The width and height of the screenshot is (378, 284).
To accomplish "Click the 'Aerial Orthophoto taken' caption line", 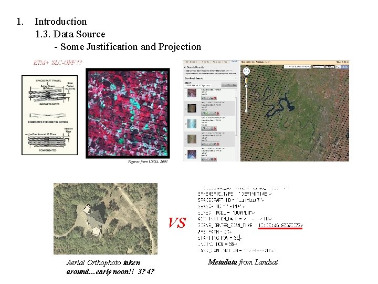I will tap(103, 262).
